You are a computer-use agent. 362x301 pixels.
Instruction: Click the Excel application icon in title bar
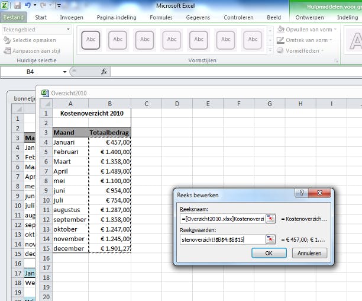(x=5, y=5)
